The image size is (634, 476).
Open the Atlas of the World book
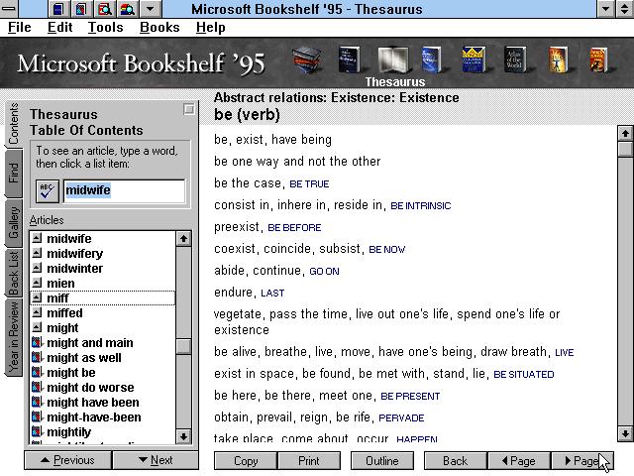coord(515,59)
